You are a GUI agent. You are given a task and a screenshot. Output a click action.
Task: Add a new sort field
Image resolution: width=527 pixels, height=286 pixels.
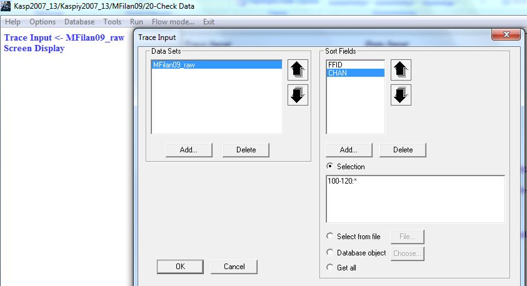(349, 150)
